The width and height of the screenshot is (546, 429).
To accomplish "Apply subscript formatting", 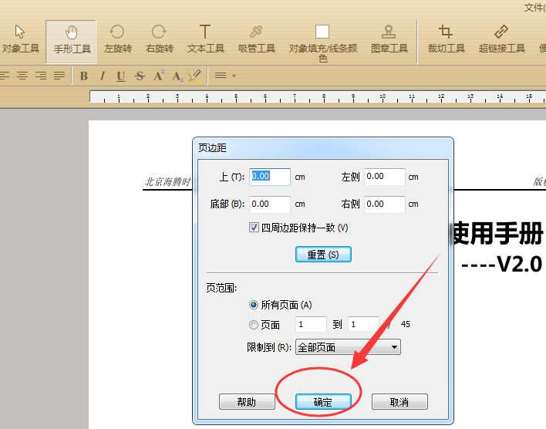I will [177, 76].
